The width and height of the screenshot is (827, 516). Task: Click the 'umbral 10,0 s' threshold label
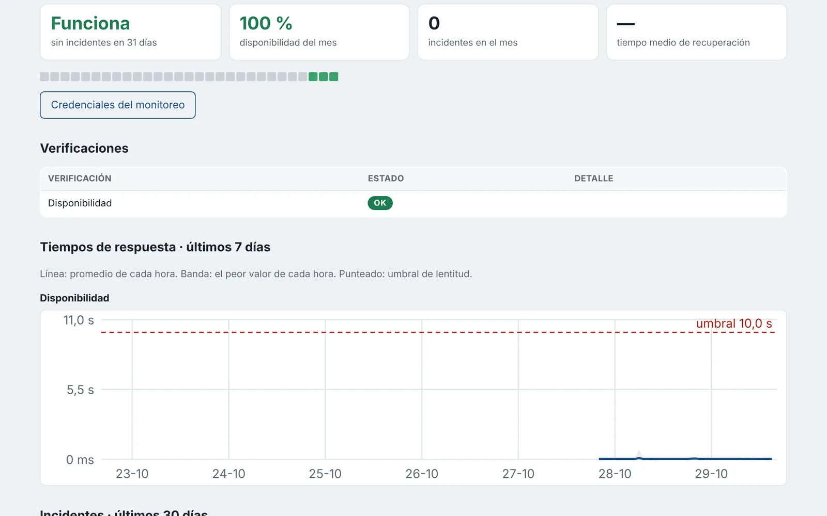click(734, 324)
